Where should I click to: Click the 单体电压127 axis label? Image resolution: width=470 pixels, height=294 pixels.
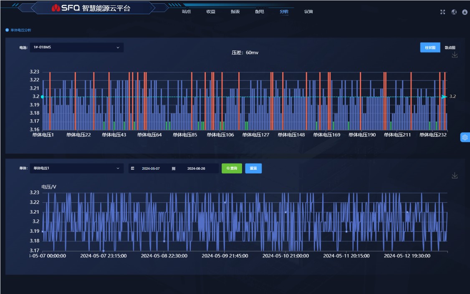point(256,135)
